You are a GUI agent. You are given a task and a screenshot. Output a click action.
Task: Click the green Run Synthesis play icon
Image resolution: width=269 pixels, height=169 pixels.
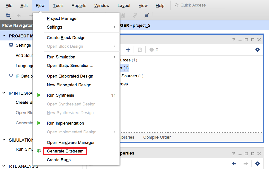point(39,95)
